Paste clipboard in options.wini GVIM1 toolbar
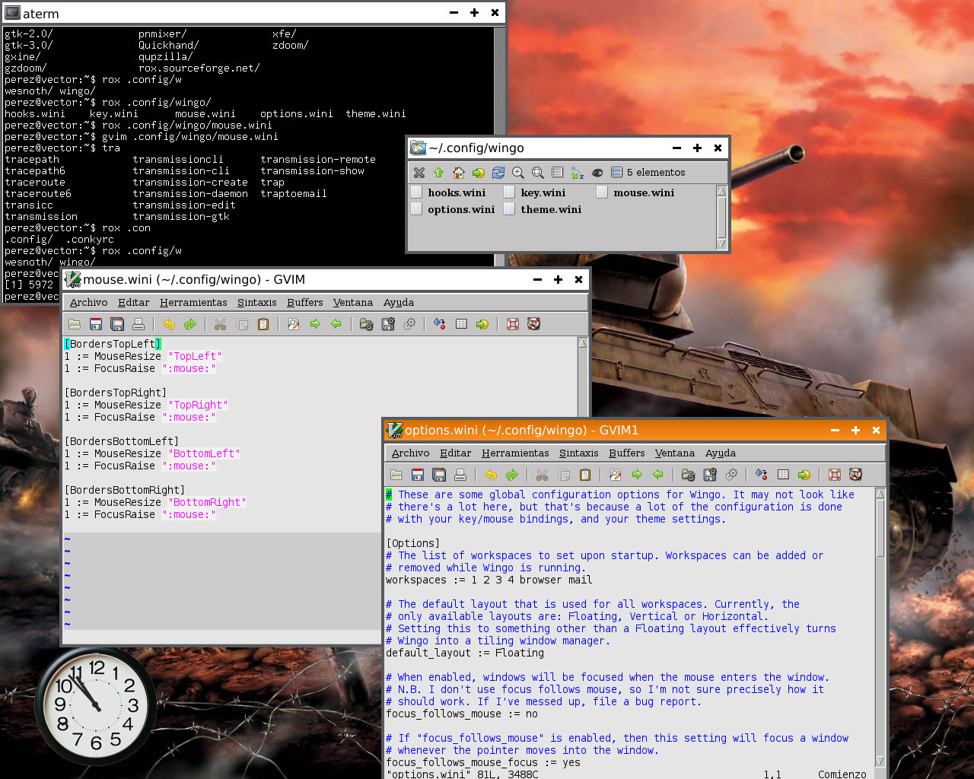The image size is (974, 779). click(x=585, y=475)
